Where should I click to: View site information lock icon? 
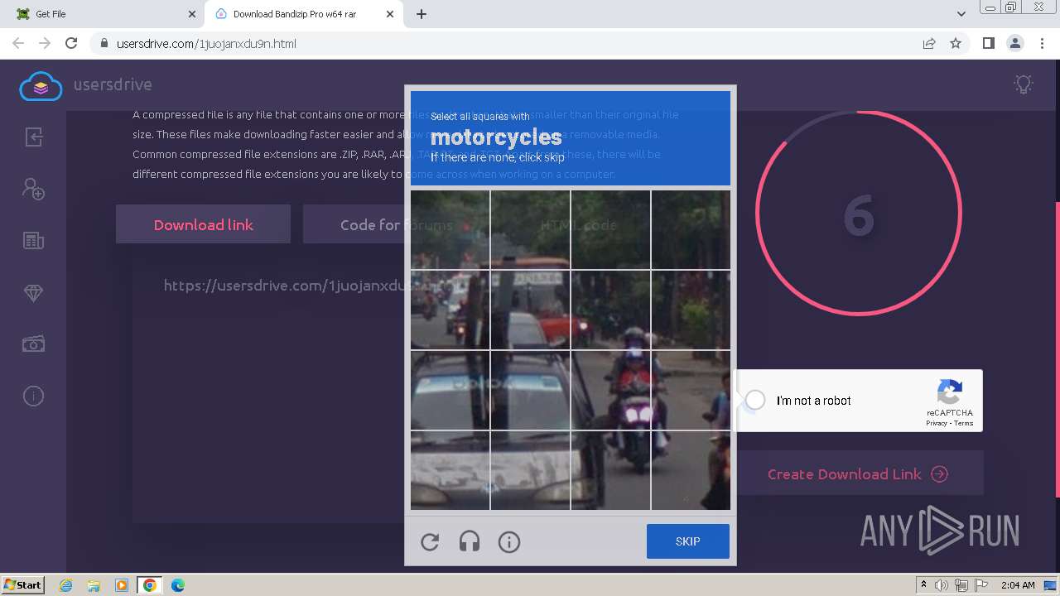104,44
